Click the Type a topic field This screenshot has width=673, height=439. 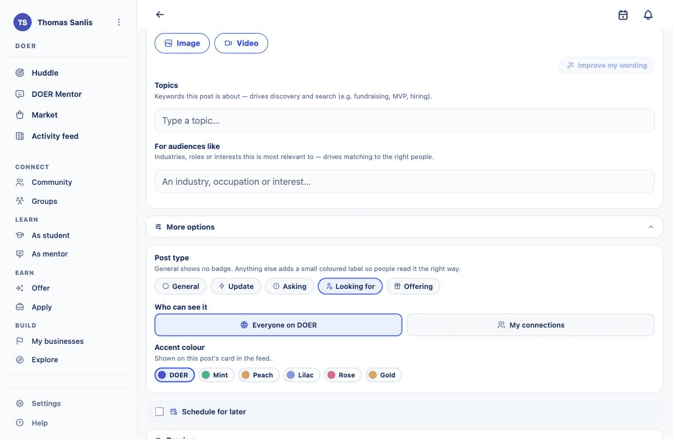(404, 120)
